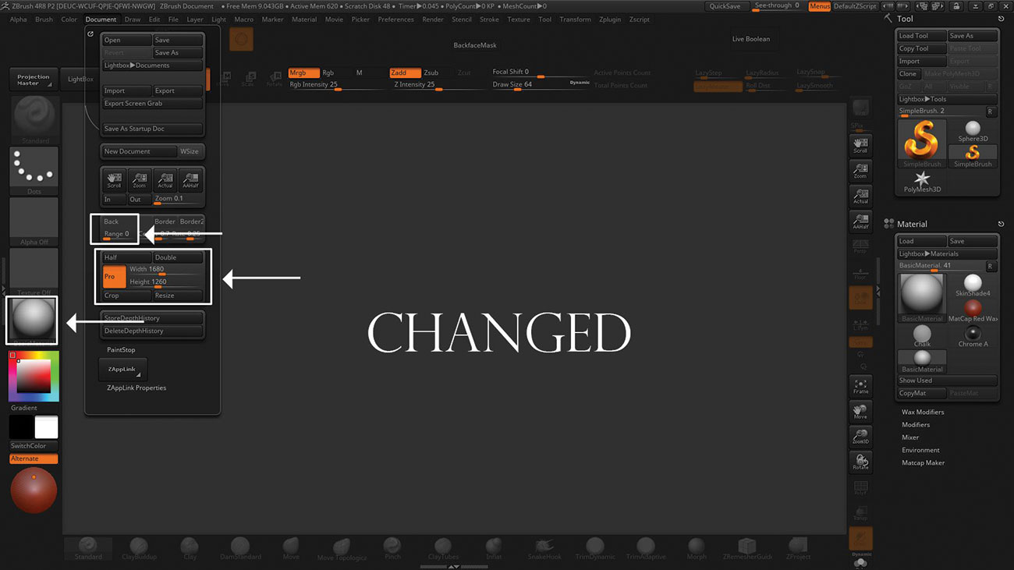Choose the SnakeHook brush
The width and height of the screenshot is (1014, 570).
click(x=544, y=548)
